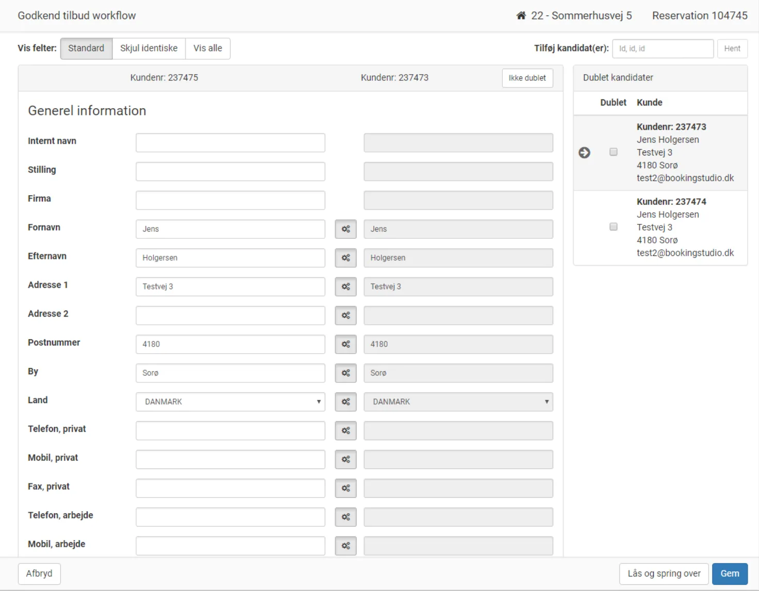Select the Standard field view
The image size is (759, 591).
[86, 48]
